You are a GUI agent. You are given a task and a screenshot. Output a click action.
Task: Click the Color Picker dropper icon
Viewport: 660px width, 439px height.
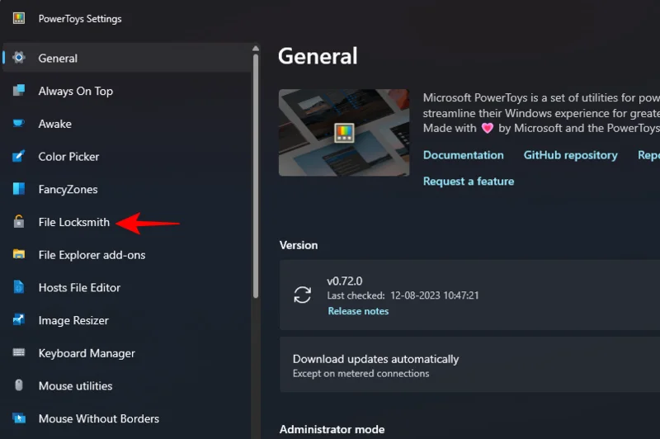(x=19, y=156)
